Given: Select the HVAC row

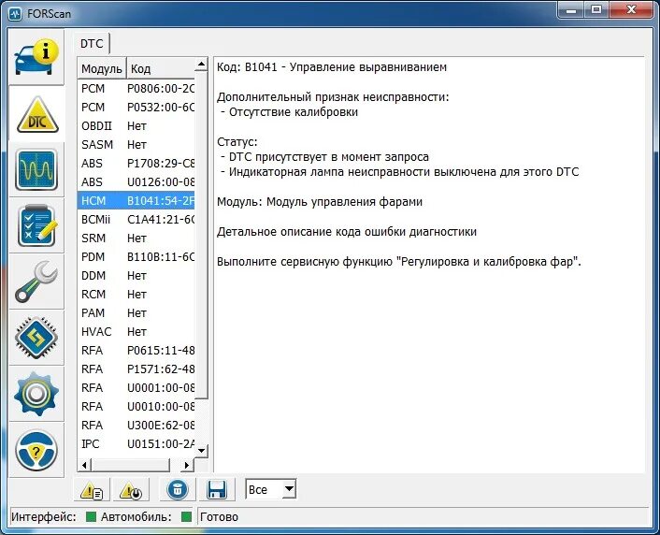Looking at the screenshot, I should click(x=136, y=331).
